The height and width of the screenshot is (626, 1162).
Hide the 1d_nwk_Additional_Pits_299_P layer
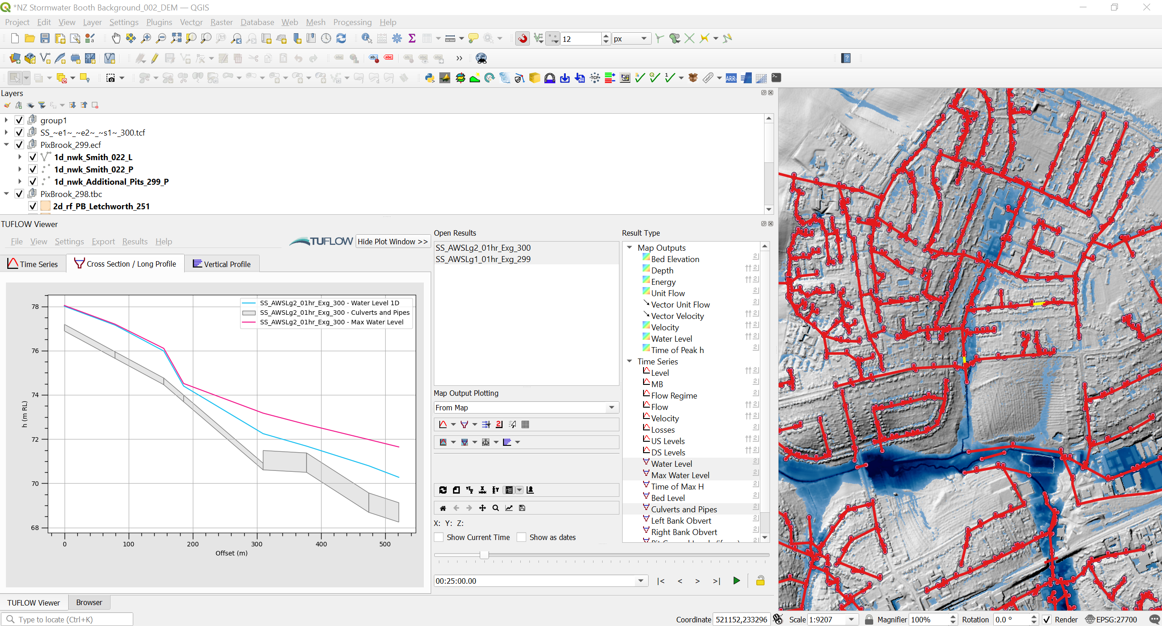[x=33, y=181]
